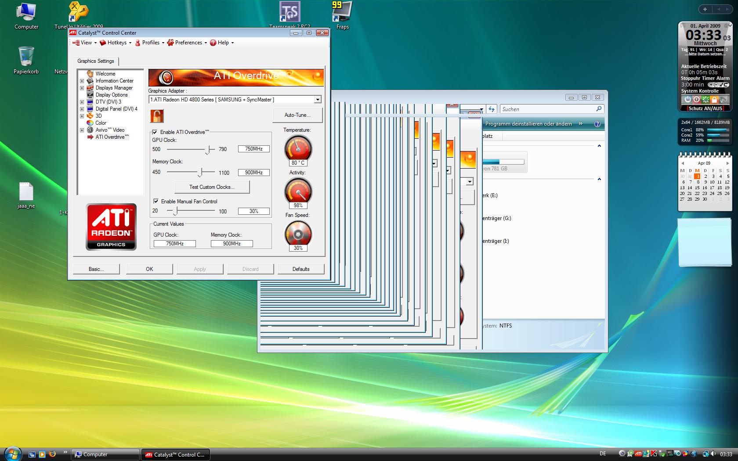Toggle Enable ATI Overdrive checkbox
Image resolution: width=738 pixels, height=461 pixels.
155,132
